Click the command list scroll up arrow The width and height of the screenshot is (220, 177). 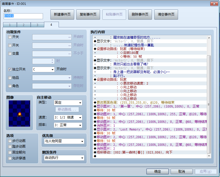click(x=209, y=38)
